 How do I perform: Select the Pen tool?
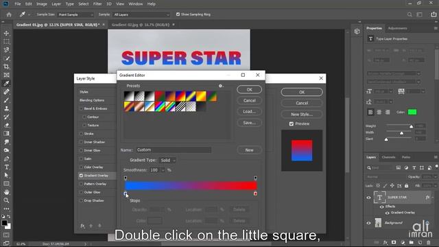6,158
